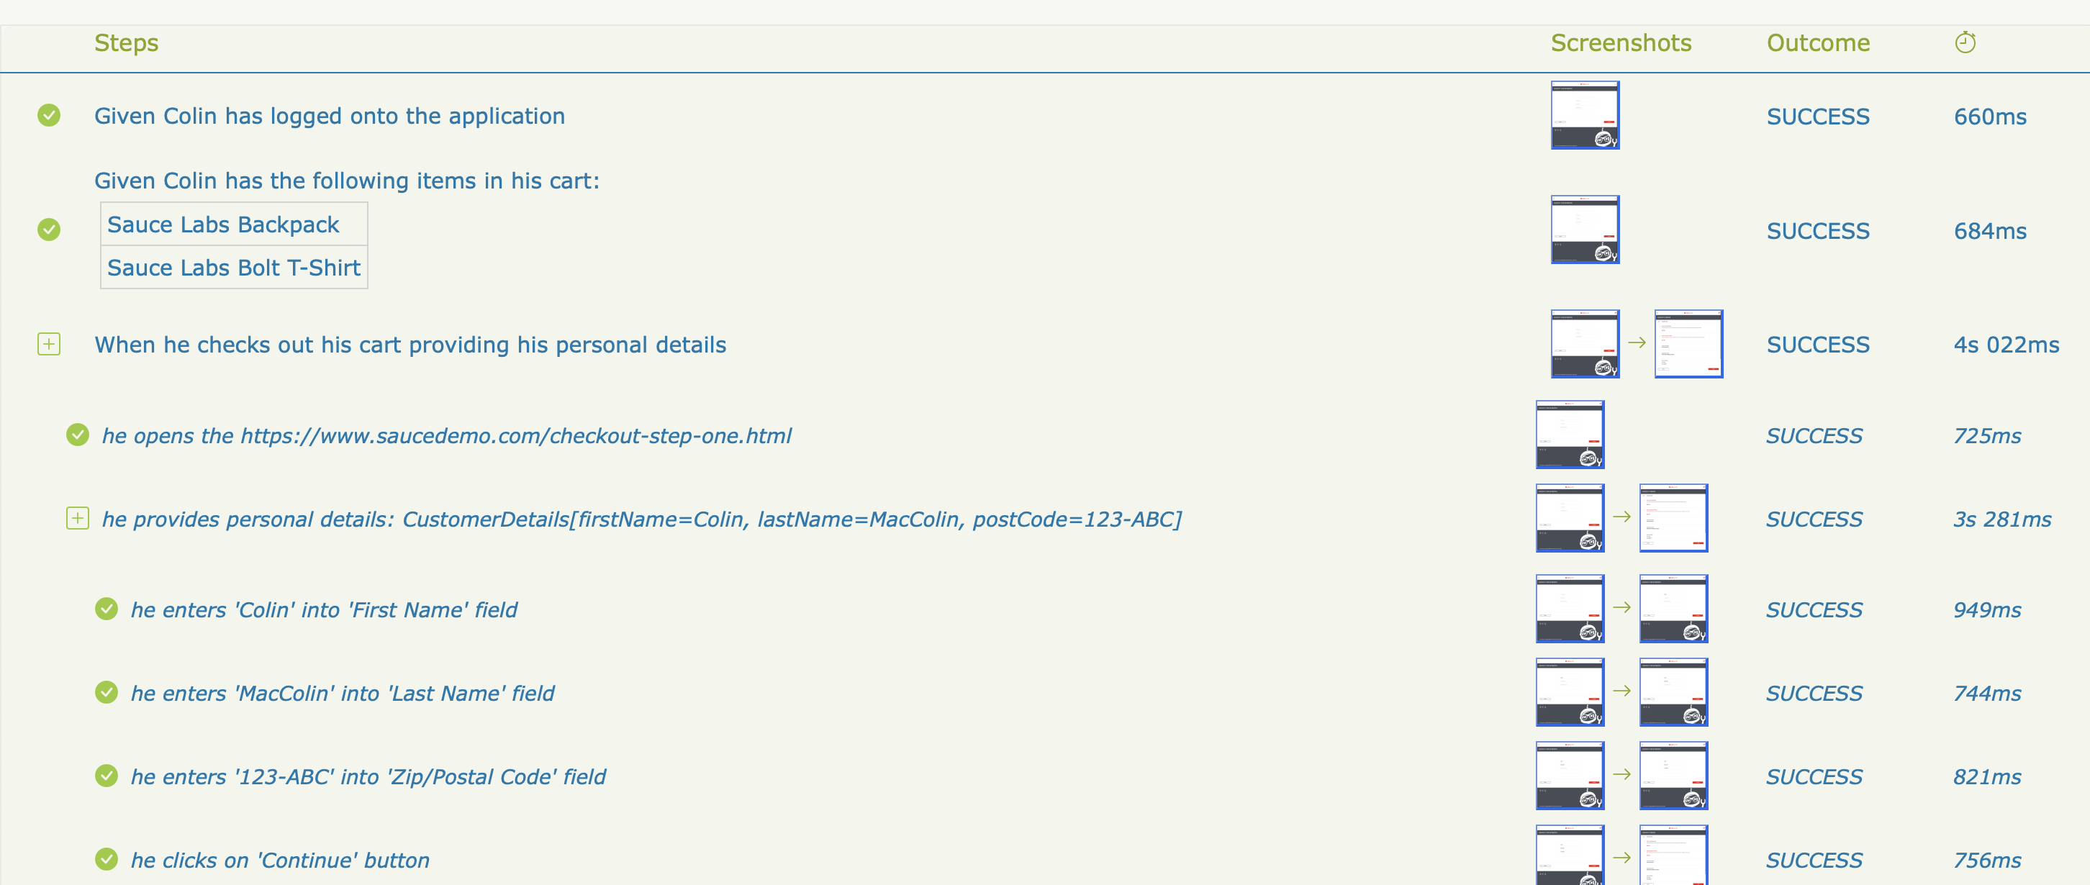The image size is (2090, 885).
Task: Expand the 'he provides personal details' step
Action: (x=77, y=517)
